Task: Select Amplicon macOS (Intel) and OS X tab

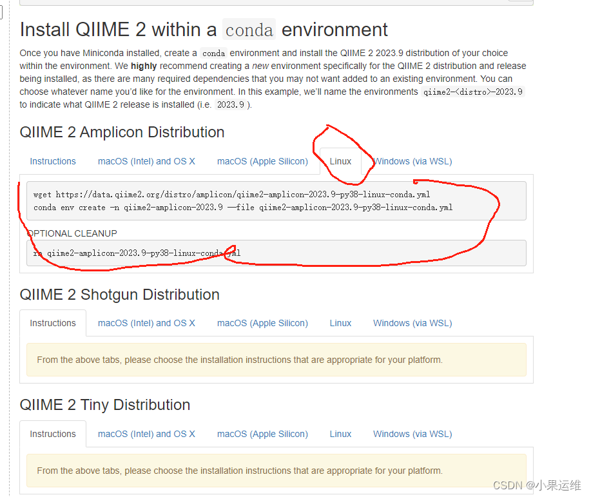Action: point(146,161)
